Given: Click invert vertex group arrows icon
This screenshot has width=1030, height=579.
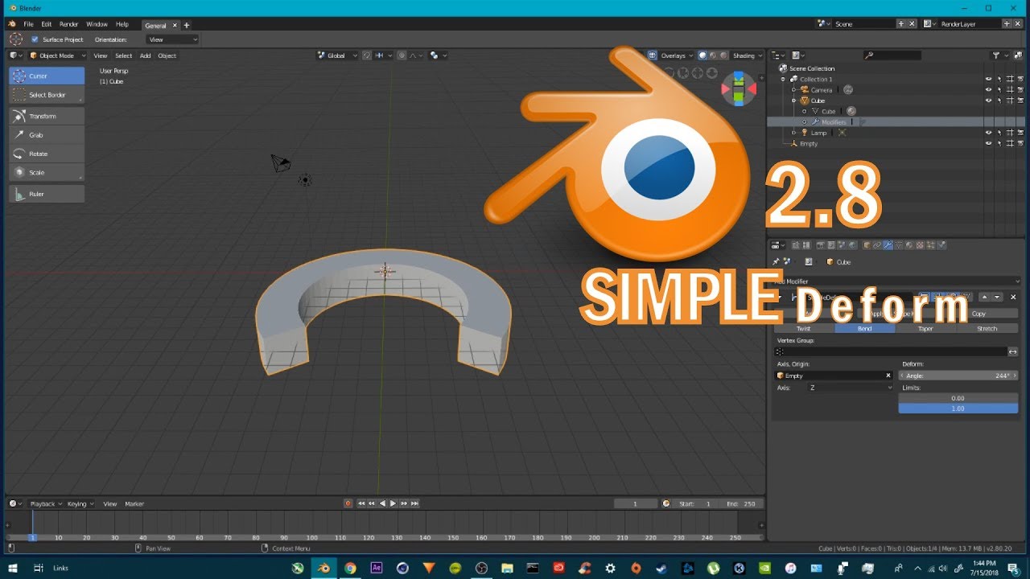Looking at the screenshot, I should (1013, 351).
